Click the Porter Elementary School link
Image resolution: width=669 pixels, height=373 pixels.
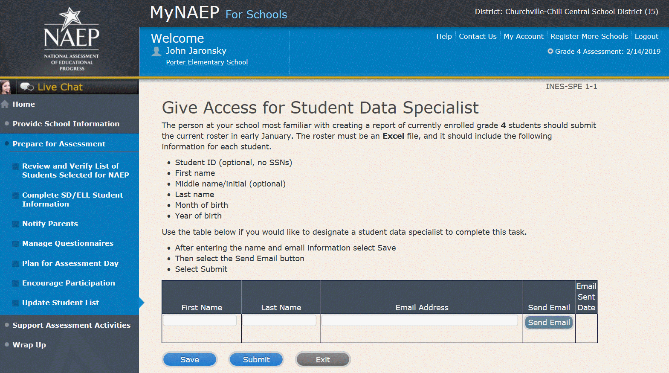[x=207, y=62]
